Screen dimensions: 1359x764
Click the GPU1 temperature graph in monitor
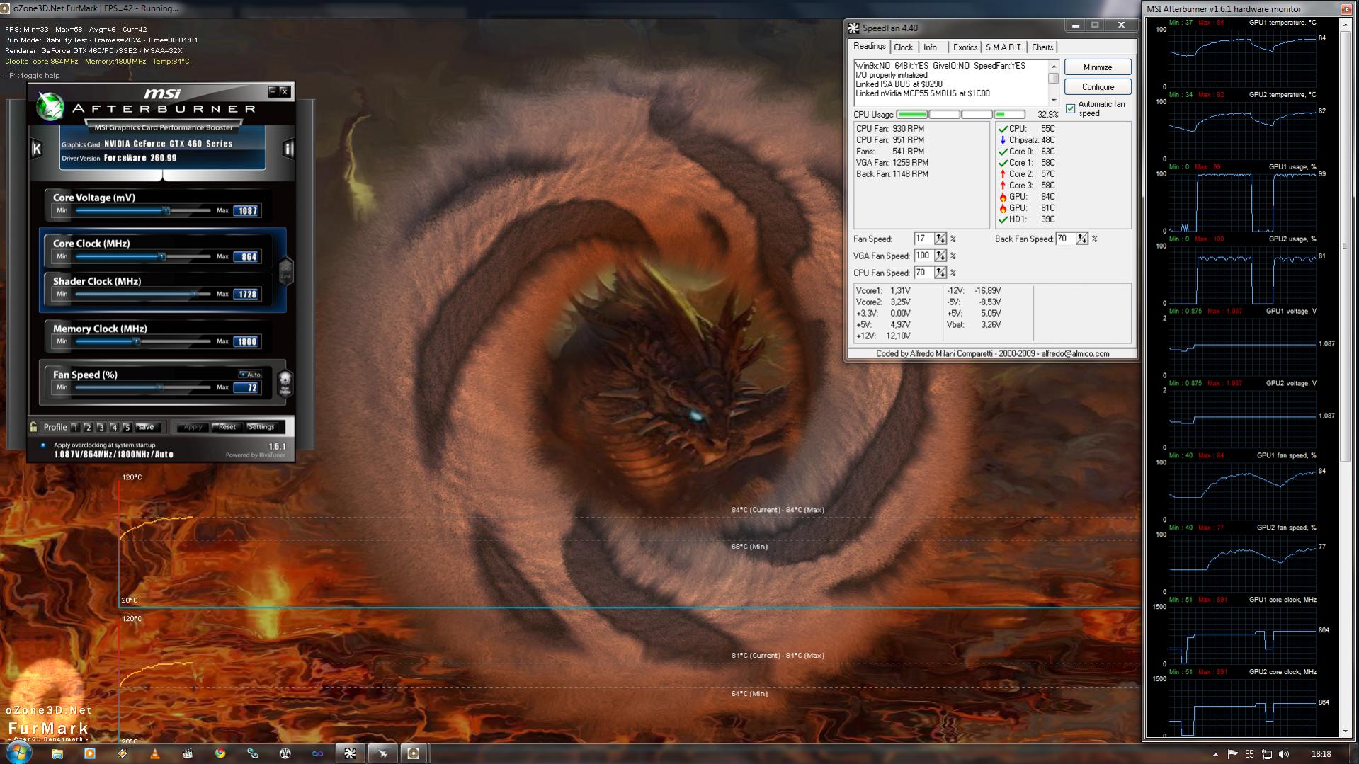[x=1242, y=58]
